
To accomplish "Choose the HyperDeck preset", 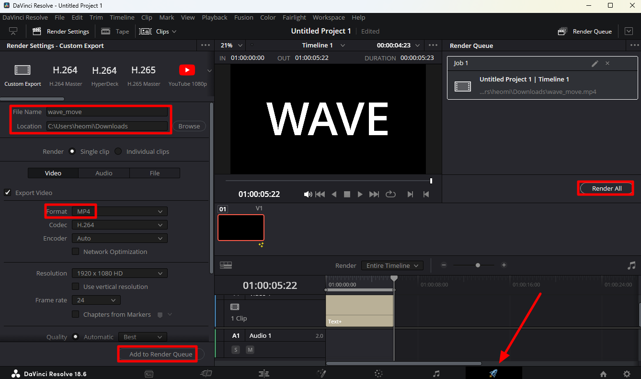I will coord(104,76).
